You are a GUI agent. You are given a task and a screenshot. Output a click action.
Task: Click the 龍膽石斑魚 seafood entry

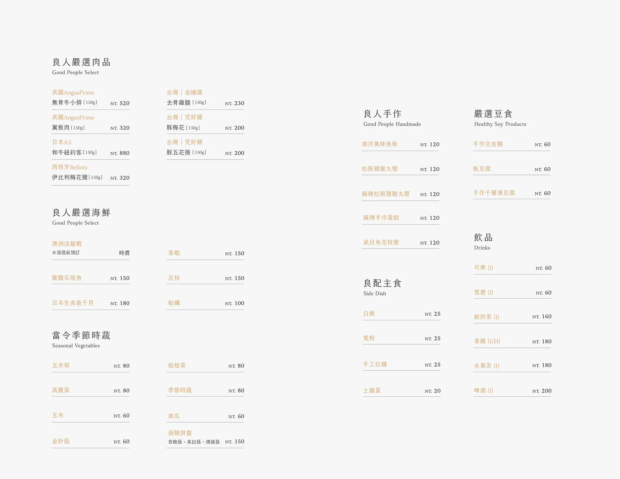[x=67, y=278]
